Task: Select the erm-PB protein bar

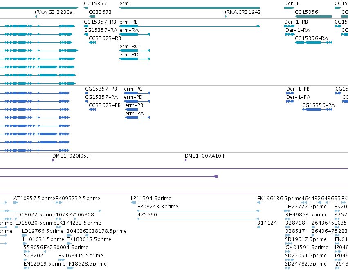Action: tap(132, 109)
